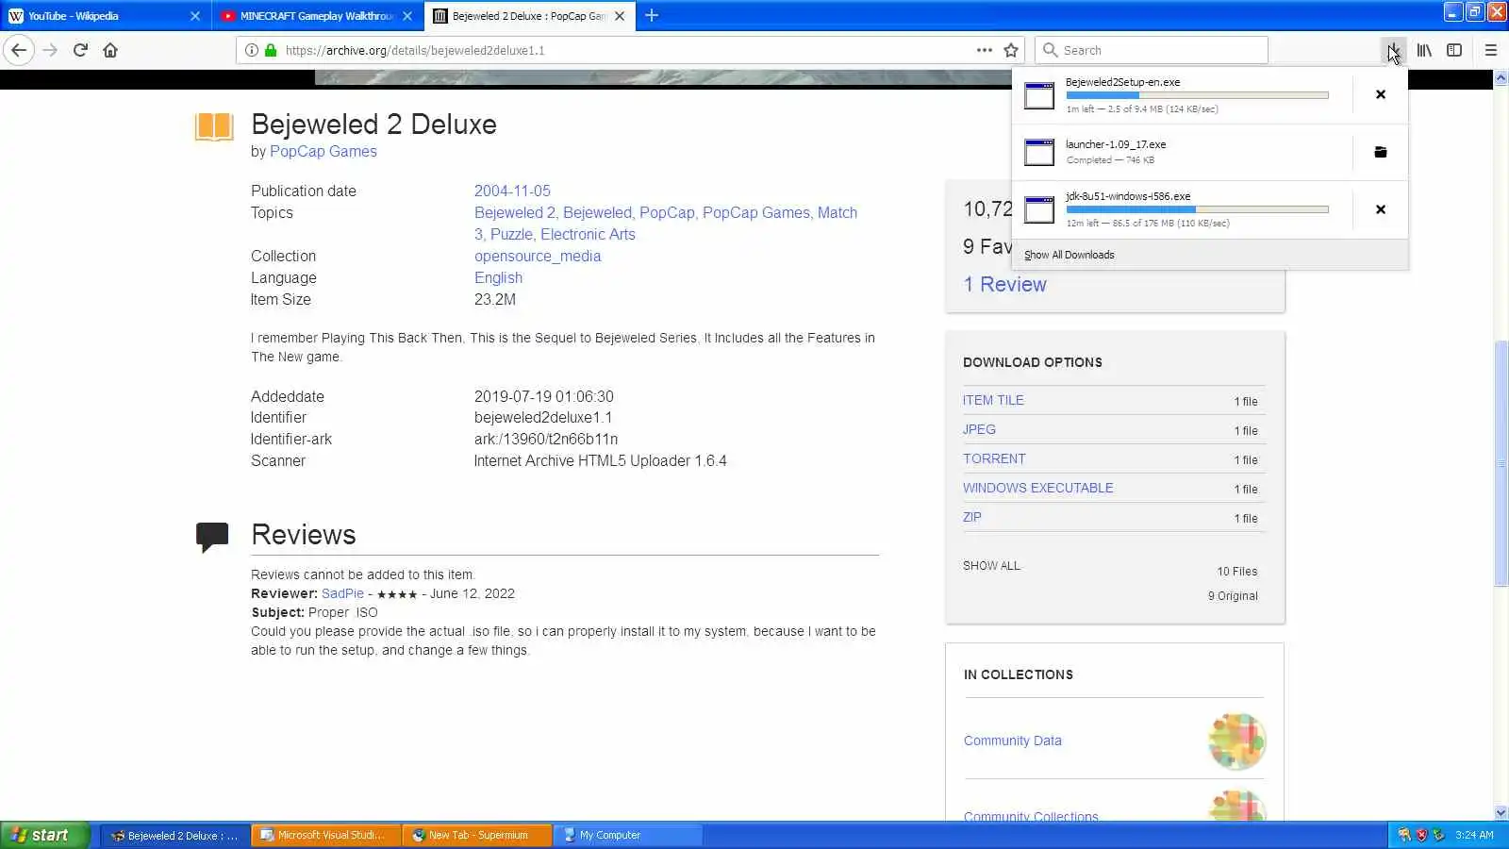
Task: Download the ITEM TILE file
Action: [x=993, y=401]
